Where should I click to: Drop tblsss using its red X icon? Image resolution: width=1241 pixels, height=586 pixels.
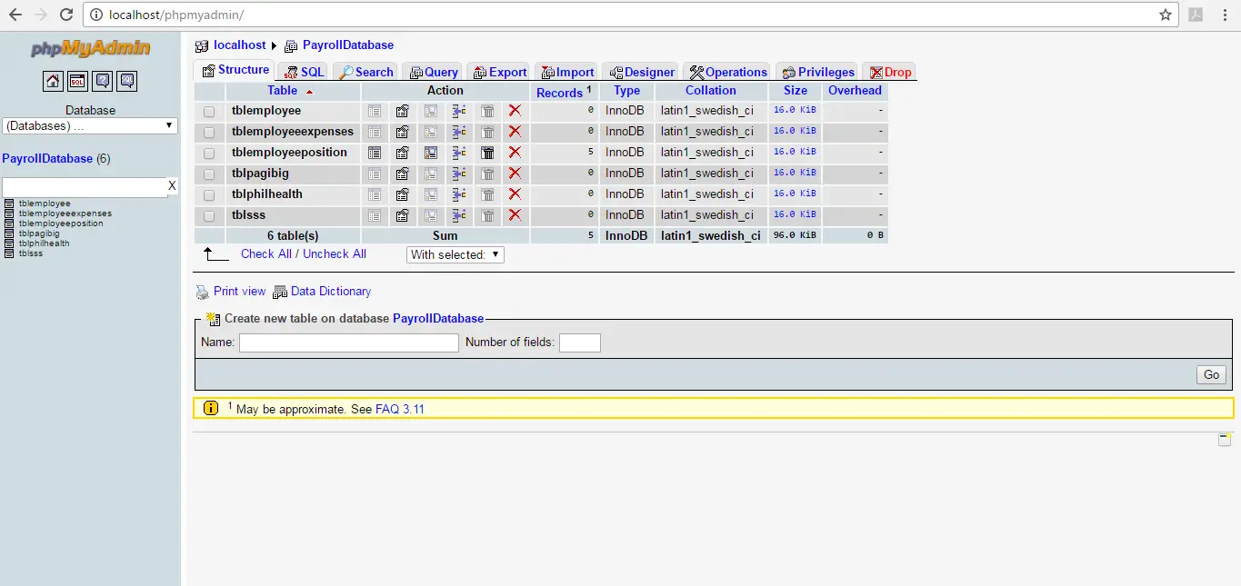(x=515, y=215)
